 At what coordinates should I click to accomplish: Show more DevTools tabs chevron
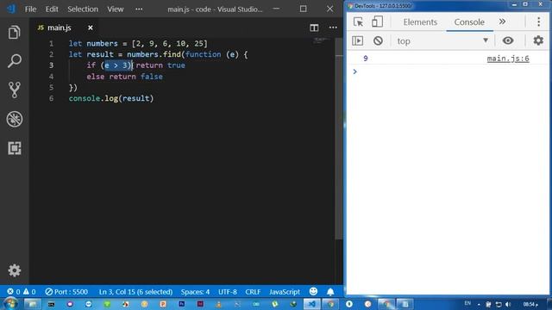coord(502,22)
